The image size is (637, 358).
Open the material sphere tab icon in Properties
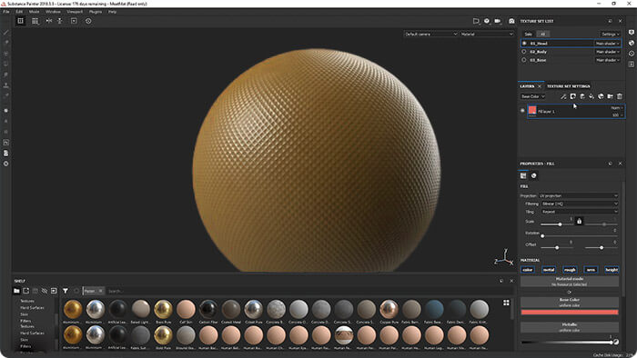coord(533,175)
